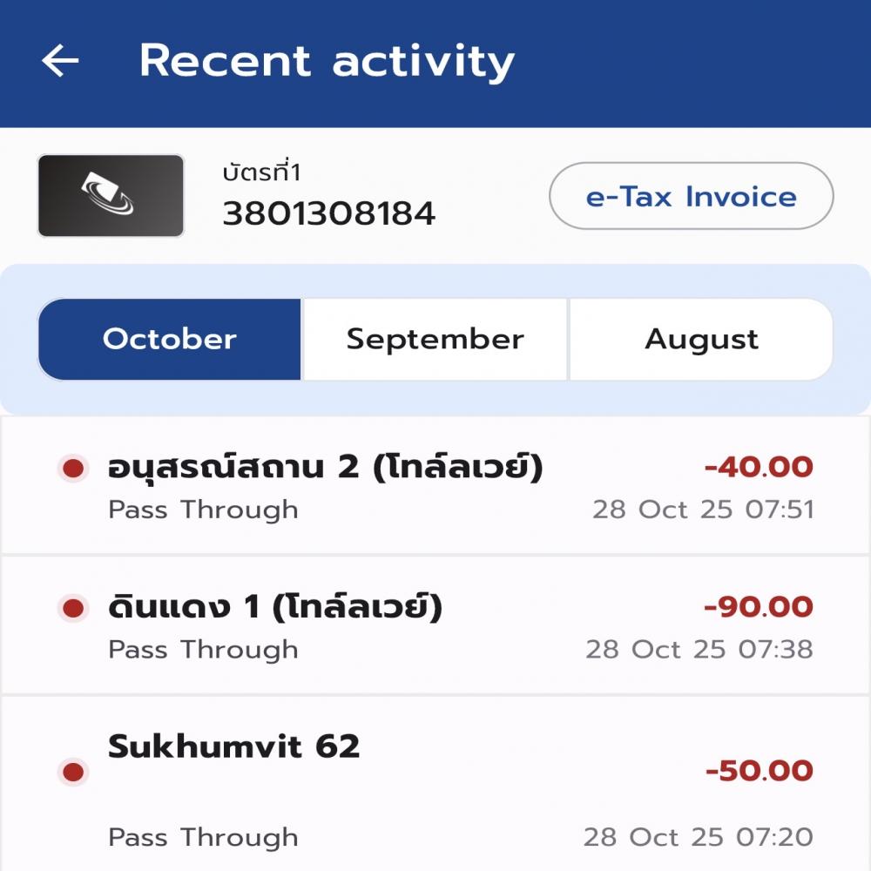Viewport: 871px width, 871px height.
Task: Click red dot beside อนุสรณ์สถาน 2 entry
Action: pyautogui.click(x=74, y=469)
